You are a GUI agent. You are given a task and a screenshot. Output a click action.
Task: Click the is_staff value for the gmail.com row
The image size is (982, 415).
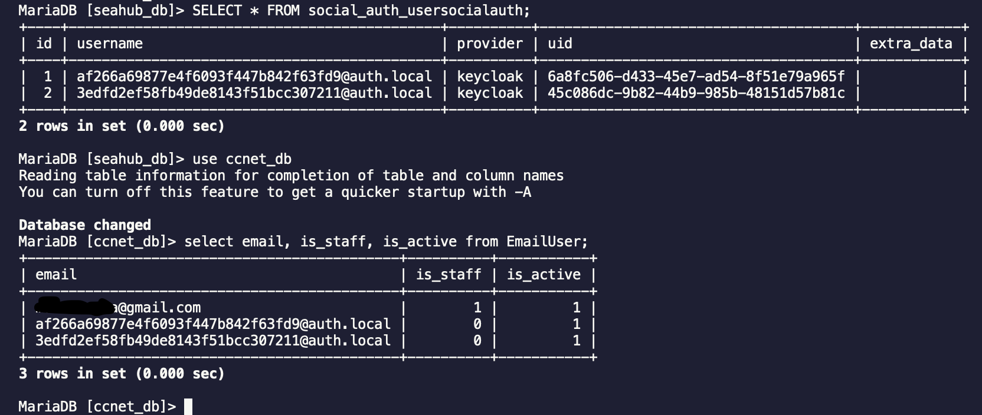pyautogui.click(x=477, y=308)
